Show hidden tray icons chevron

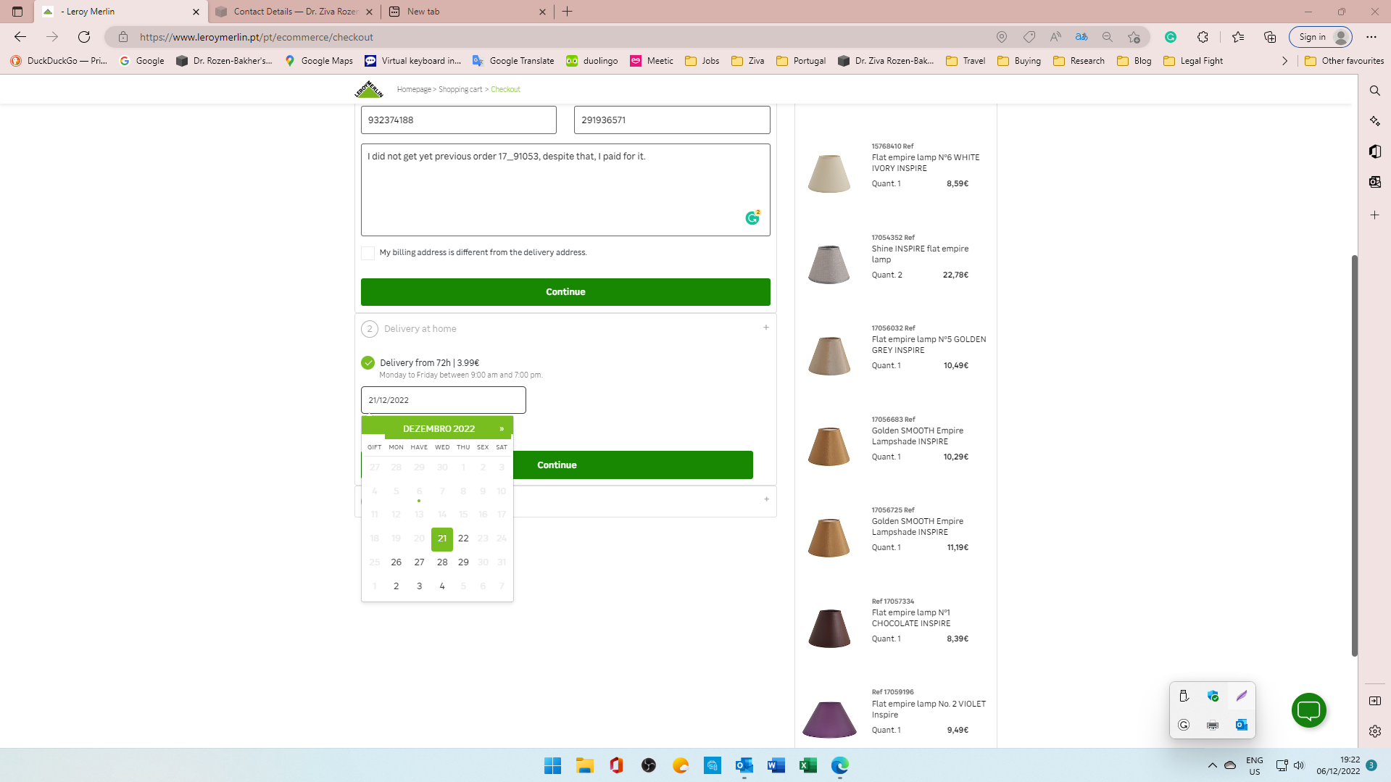click(1212, 765)
